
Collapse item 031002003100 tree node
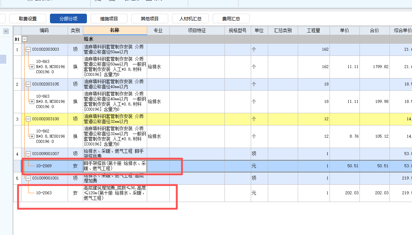click(x=28, y=119)
